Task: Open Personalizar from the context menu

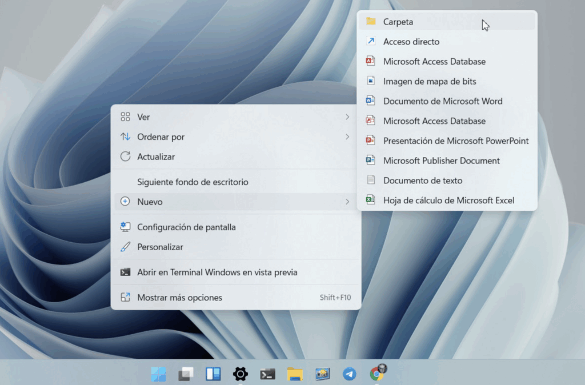Action: point(159,247)
